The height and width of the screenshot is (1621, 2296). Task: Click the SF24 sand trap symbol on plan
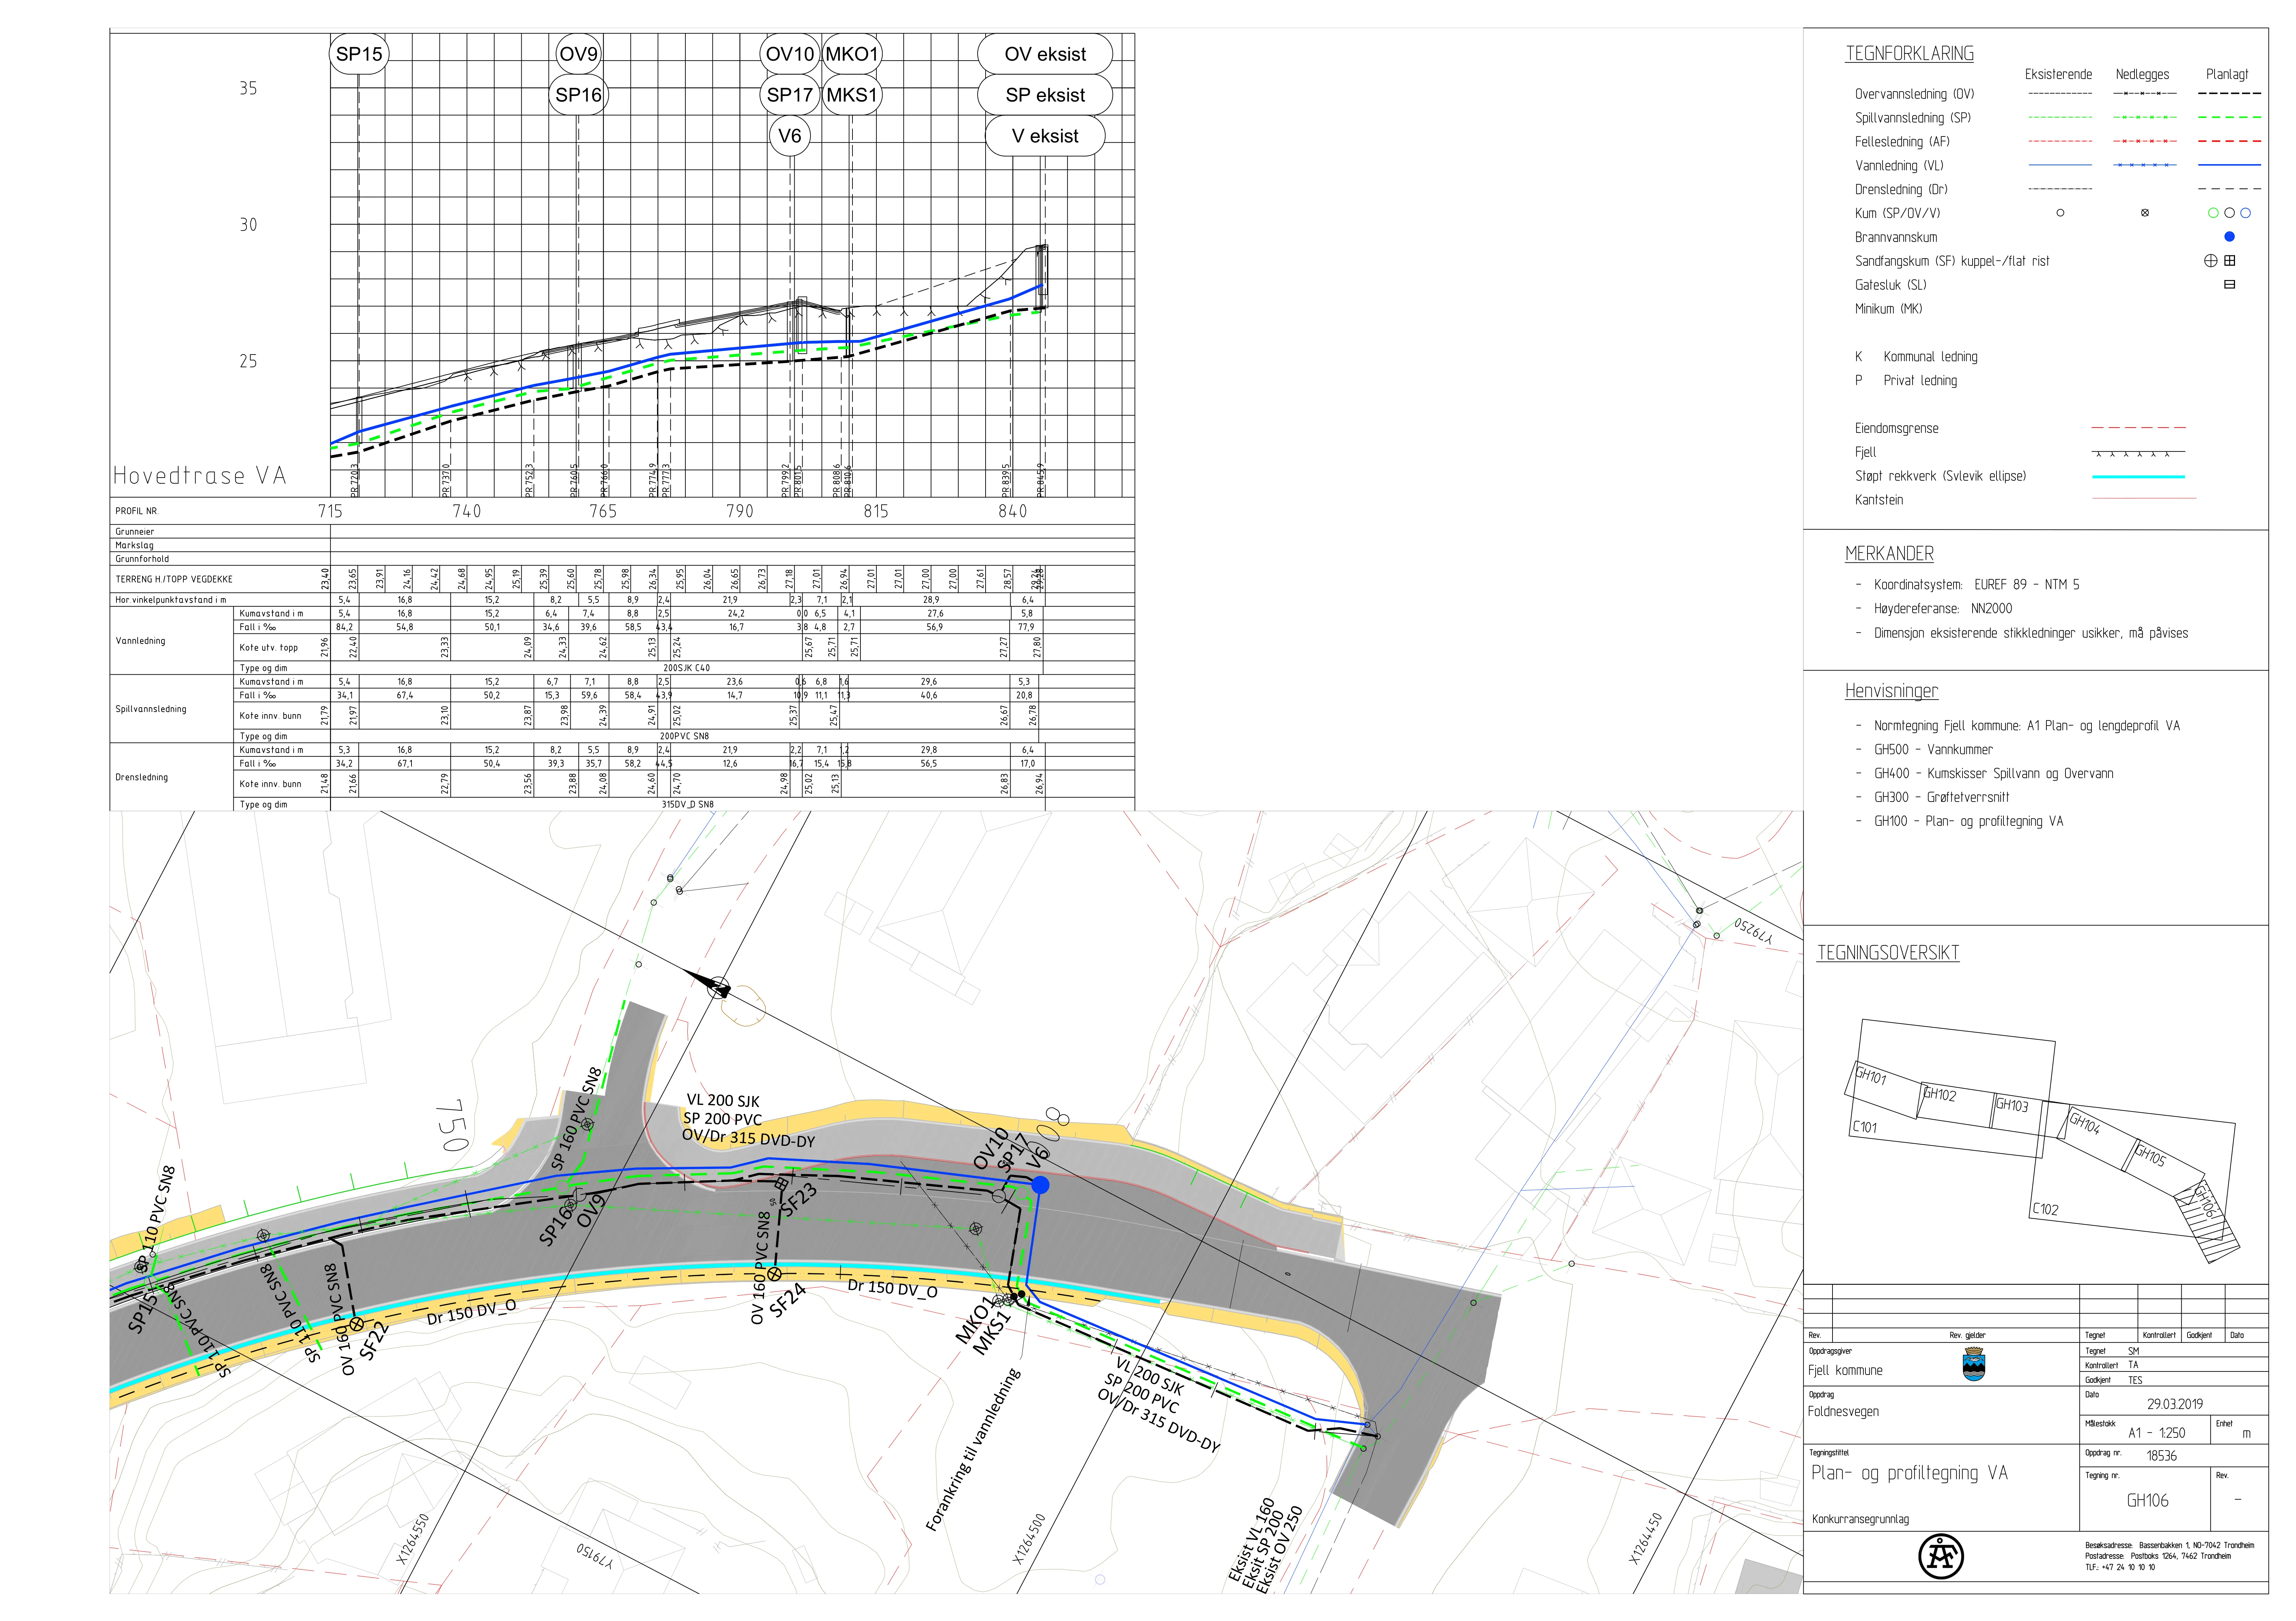click(x=774, y=1274)
